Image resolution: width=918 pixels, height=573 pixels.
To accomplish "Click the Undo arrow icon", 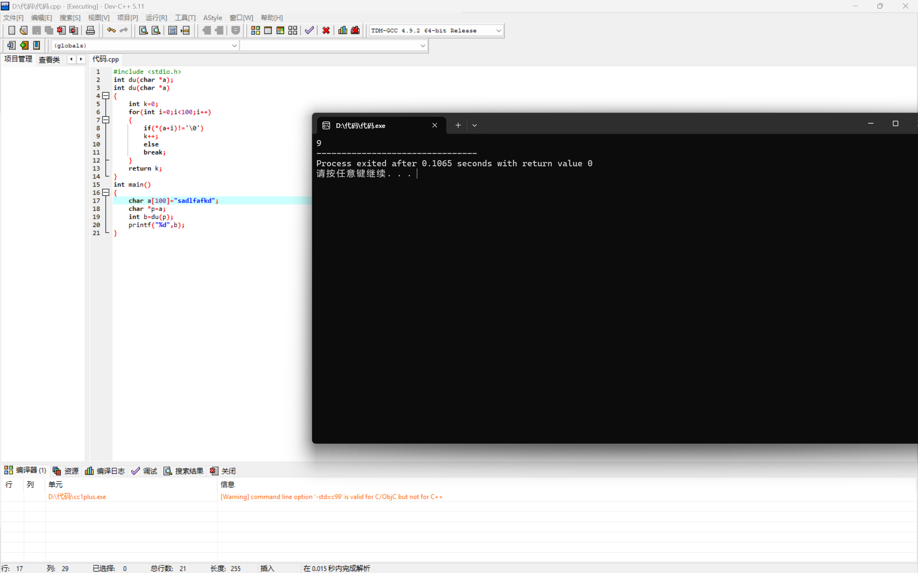I will tap(111, 30).
